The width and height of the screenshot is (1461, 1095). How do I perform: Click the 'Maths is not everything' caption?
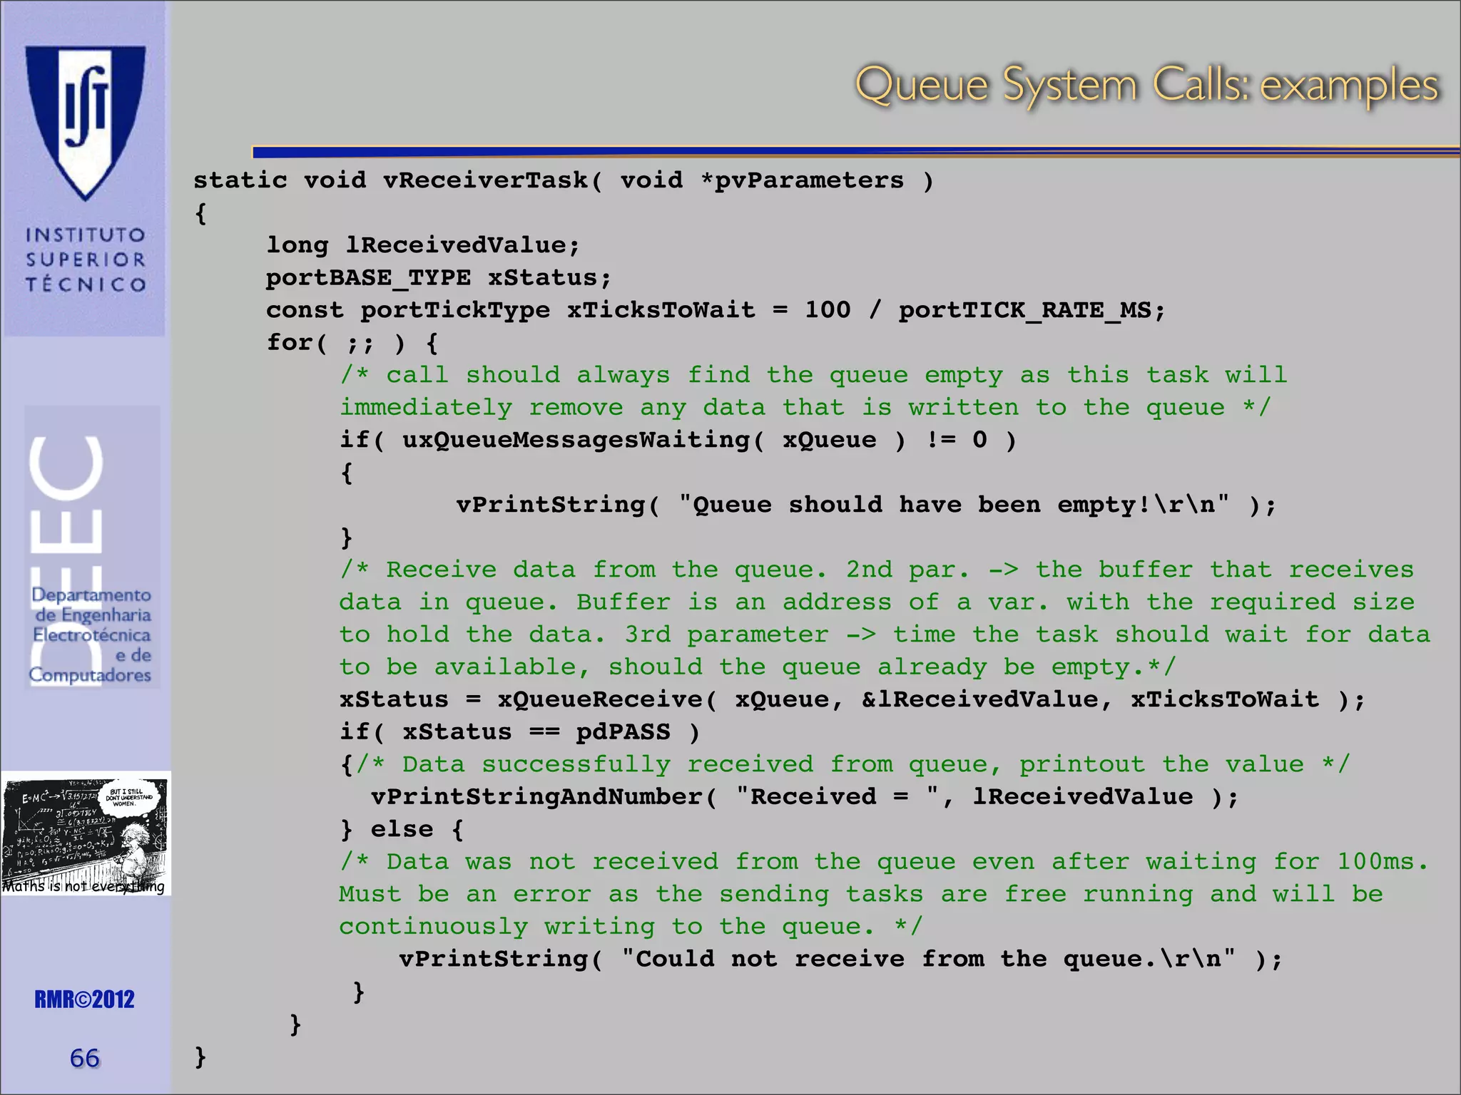click(x=83, y=886)
